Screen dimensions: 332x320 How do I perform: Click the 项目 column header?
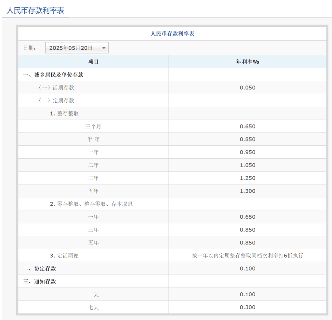tap(93, 61)
